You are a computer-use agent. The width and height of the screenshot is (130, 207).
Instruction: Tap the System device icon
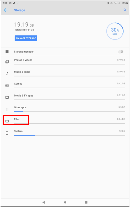point(7,133)
